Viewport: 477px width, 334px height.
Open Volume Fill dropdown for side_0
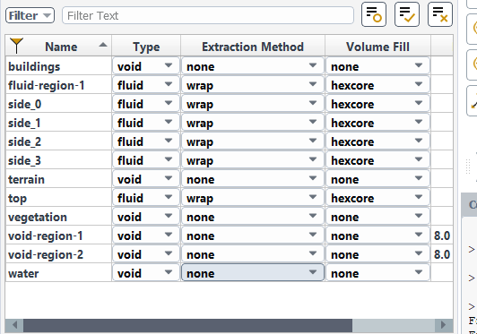click(377, 104)
